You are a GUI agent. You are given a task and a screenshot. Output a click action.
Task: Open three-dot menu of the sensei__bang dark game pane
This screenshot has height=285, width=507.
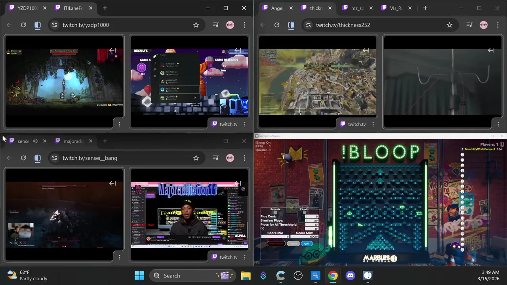[120, 257]
